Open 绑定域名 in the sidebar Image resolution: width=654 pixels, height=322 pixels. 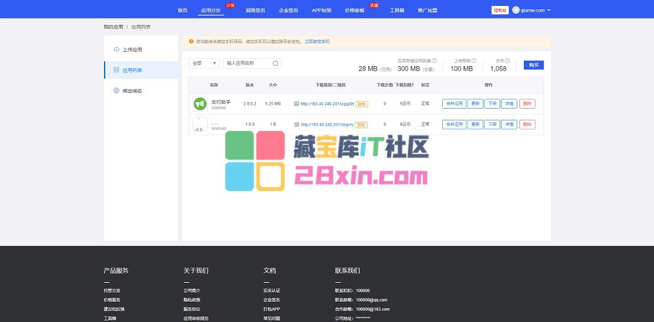(x=132, y=91)
